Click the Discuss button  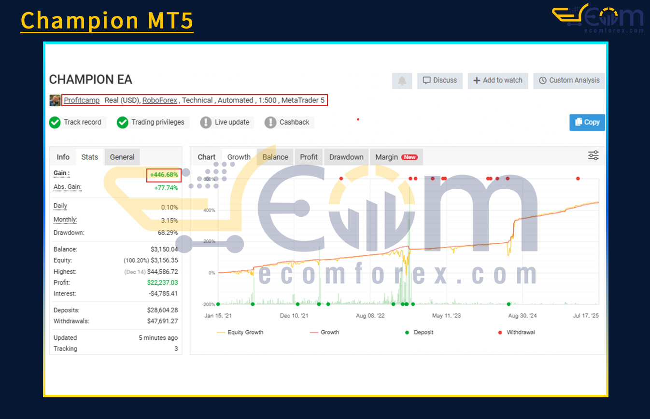click(440, 81)
